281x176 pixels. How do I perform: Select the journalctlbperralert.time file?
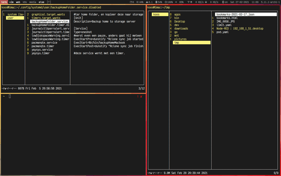(x=50, y=32)
